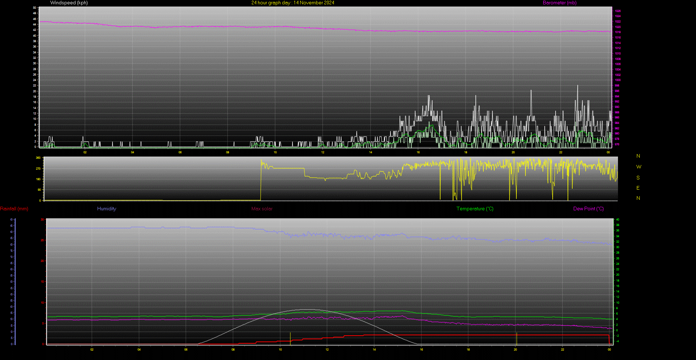Image resolution: width=696 pixels, height=360 pixels.
Task: Click the "180" wind direction axis value
Action: point(38,179)
